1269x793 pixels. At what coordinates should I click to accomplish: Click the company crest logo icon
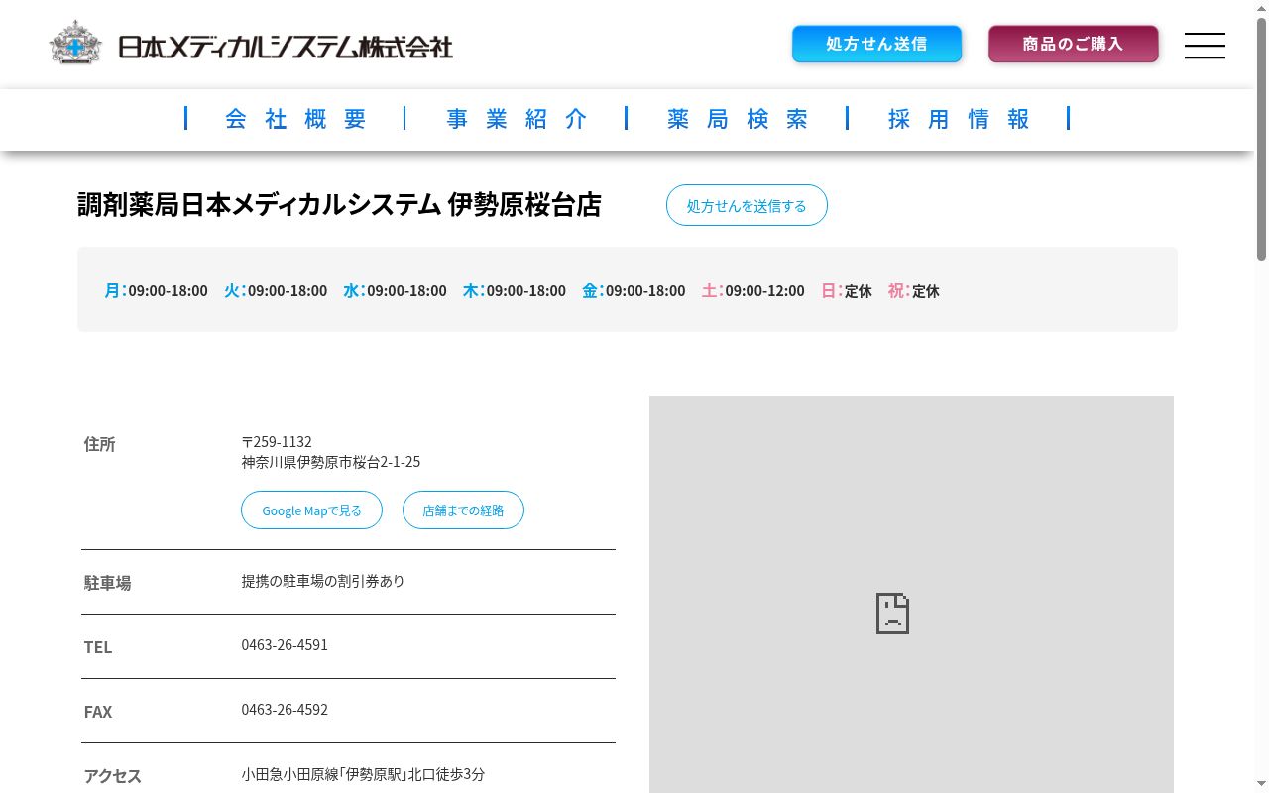[x=75, y=44]
